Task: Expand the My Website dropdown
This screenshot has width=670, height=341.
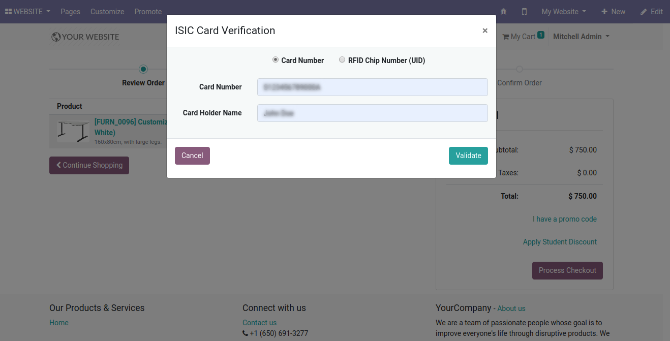Action: pos(564,11)
